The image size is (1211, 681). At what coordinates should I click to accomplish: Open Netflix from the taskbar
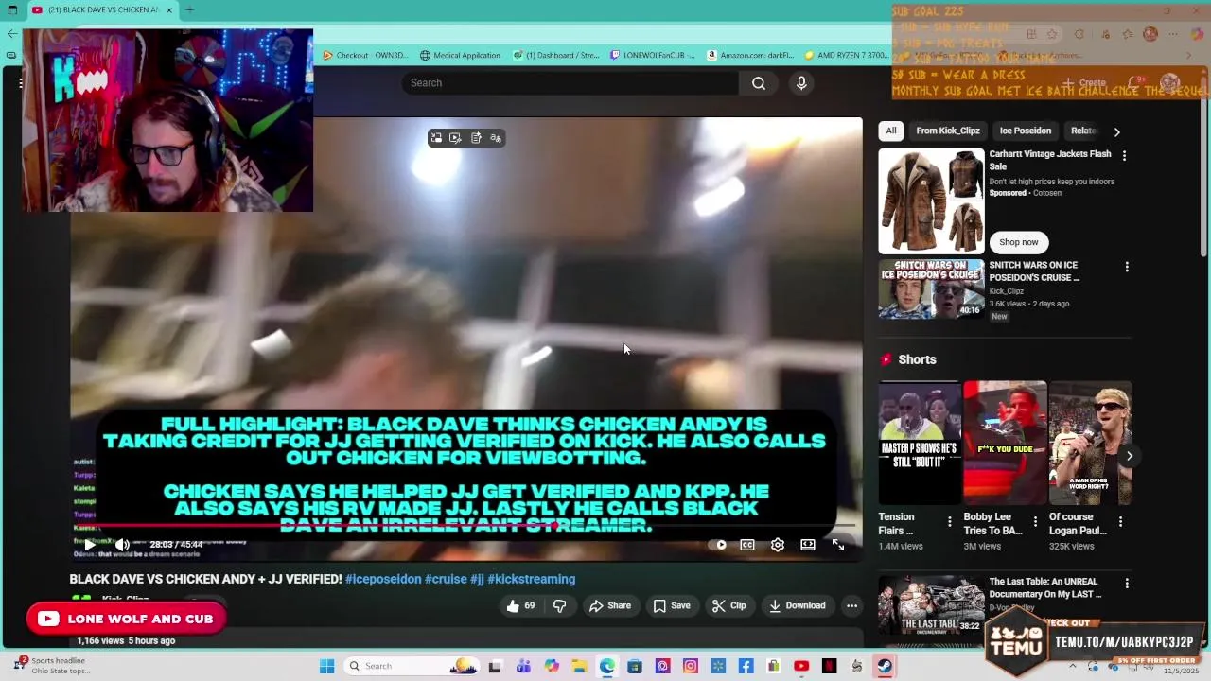tap(830, 666)
